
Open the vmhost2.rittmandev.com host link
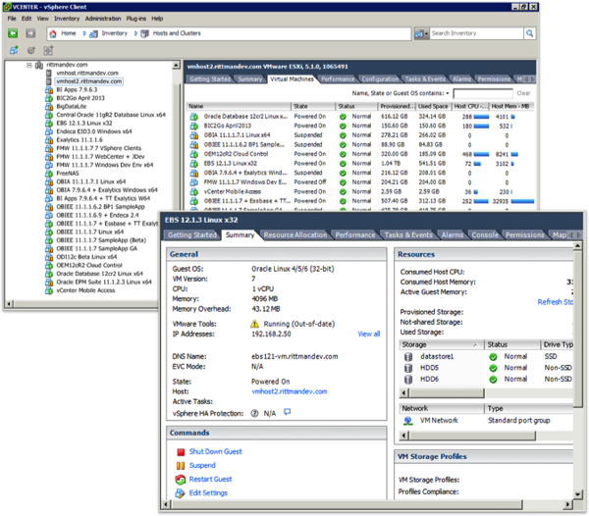pos(290,391)
